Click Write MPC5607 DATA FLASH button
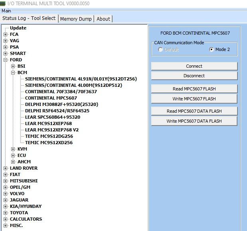Screen dimensions: 247x231 click(x=194, y=121)
